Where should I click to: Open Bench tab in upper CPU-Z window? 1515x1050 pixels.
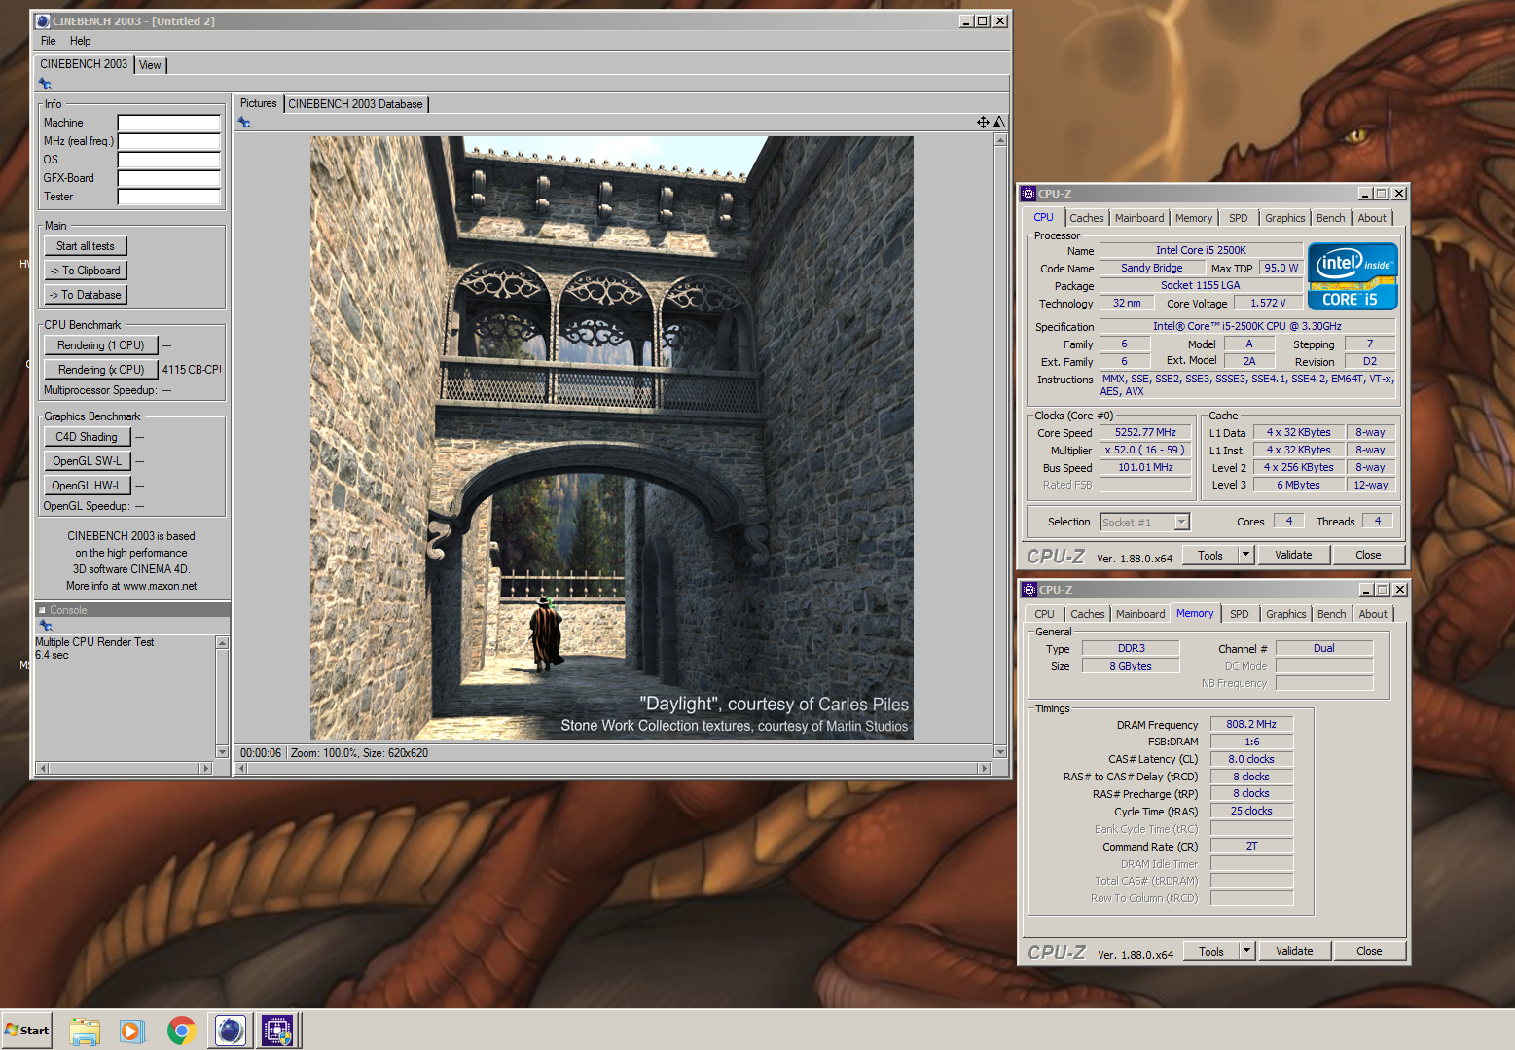coord(1331,218)
